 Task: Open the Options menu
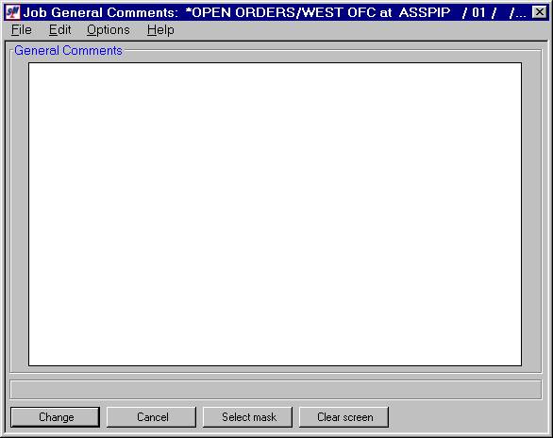click(x=109, y=30)
